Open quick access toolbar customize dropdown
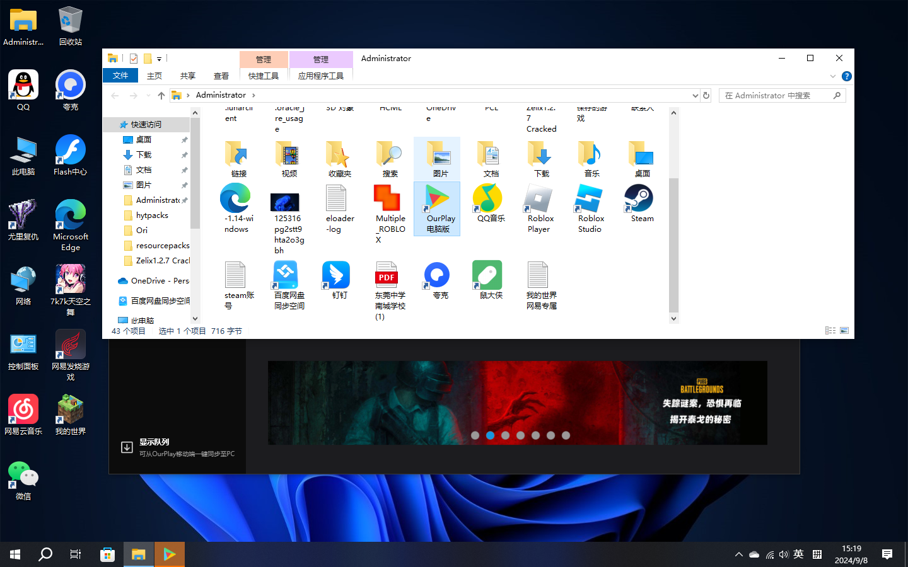The height and width of the screenshot is (567, 908). [159, 59]
